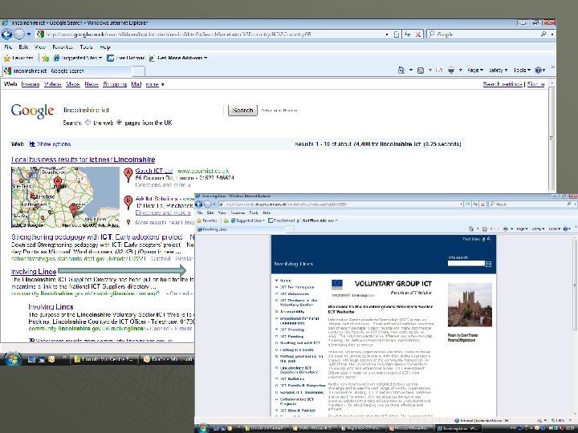This screenshot has height=433, width=578.
Task: Click search magnifier in Google window search box
Action: pos(543,34)
